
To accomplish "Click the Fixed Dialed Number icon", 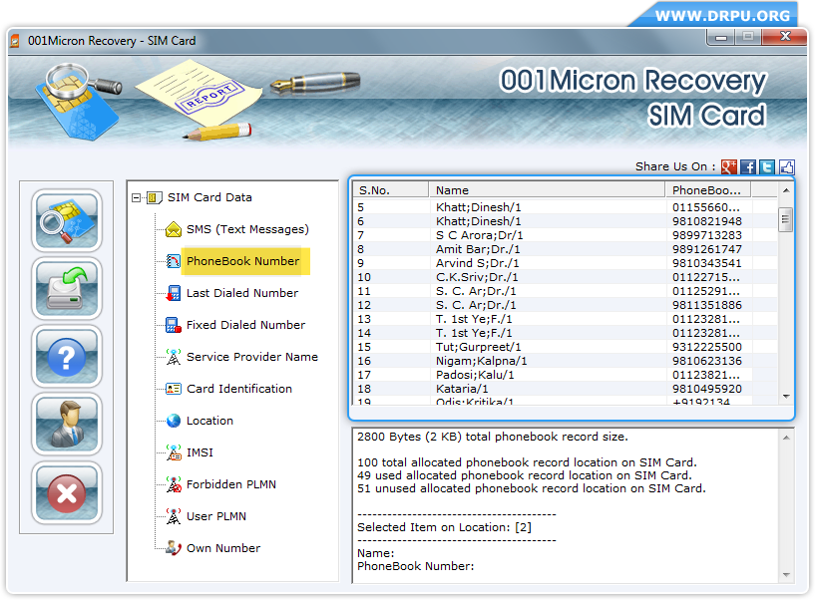I will 174,325.
